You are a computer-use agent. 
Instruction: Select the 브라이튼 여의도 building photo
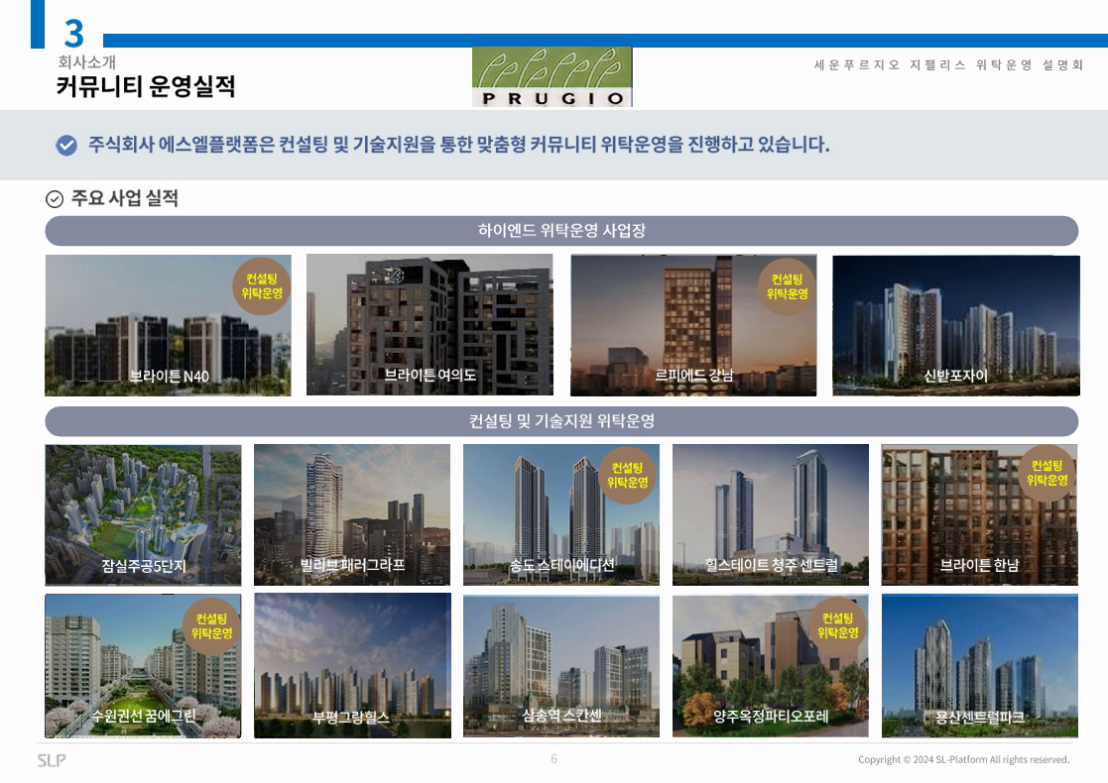point(430,325)
